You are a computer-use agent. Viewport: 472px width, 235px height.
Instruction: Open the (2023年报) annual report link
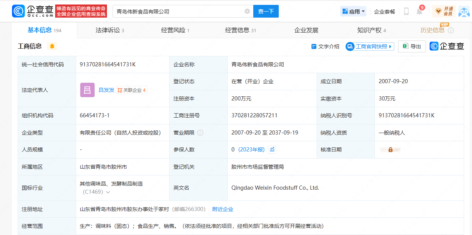pyautogui.click(x=251, y=150)
